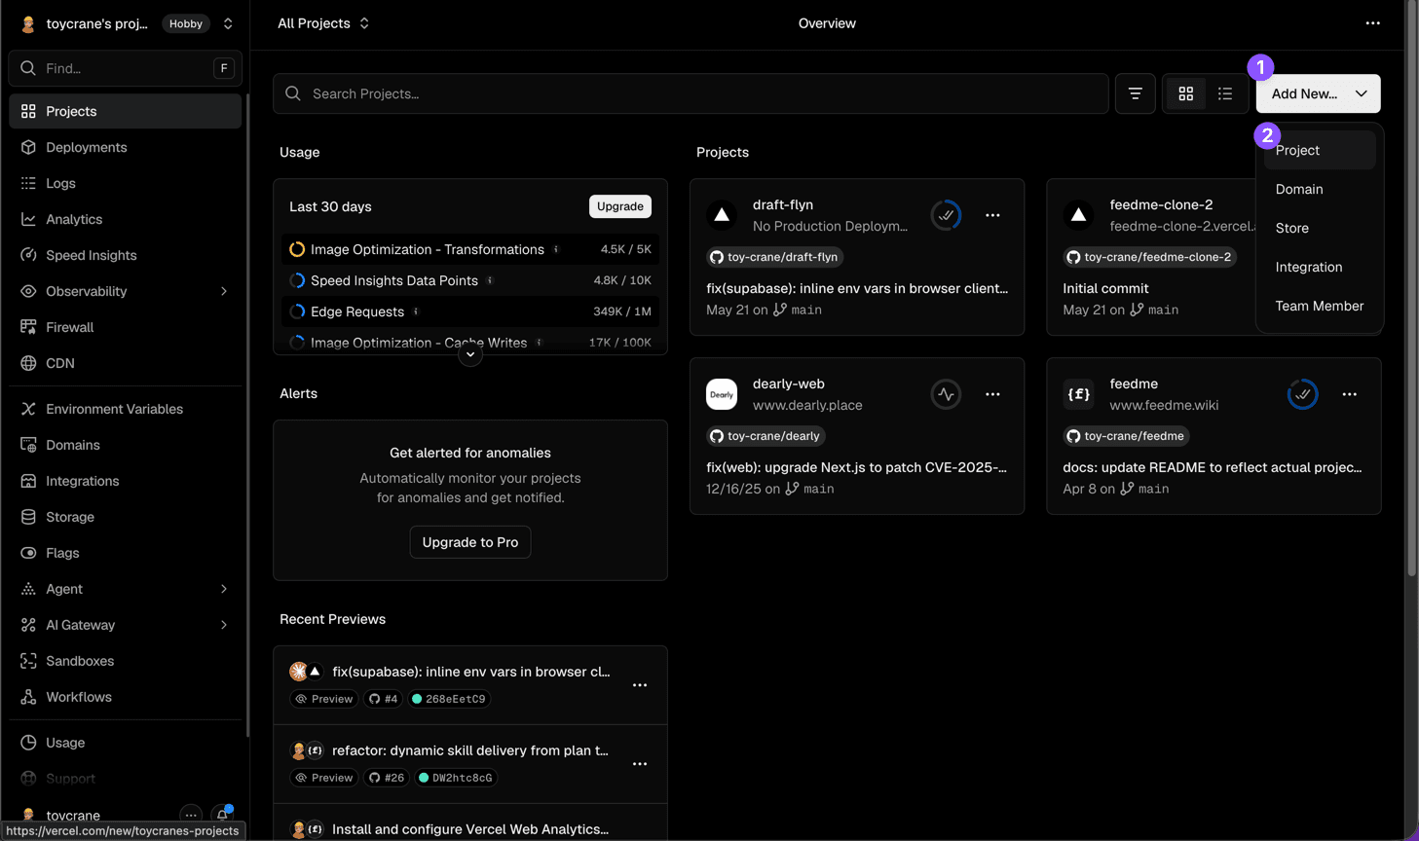1419x841 pixels.
Task: Open the toy-crane/dearly repository link
Action: 766,436
